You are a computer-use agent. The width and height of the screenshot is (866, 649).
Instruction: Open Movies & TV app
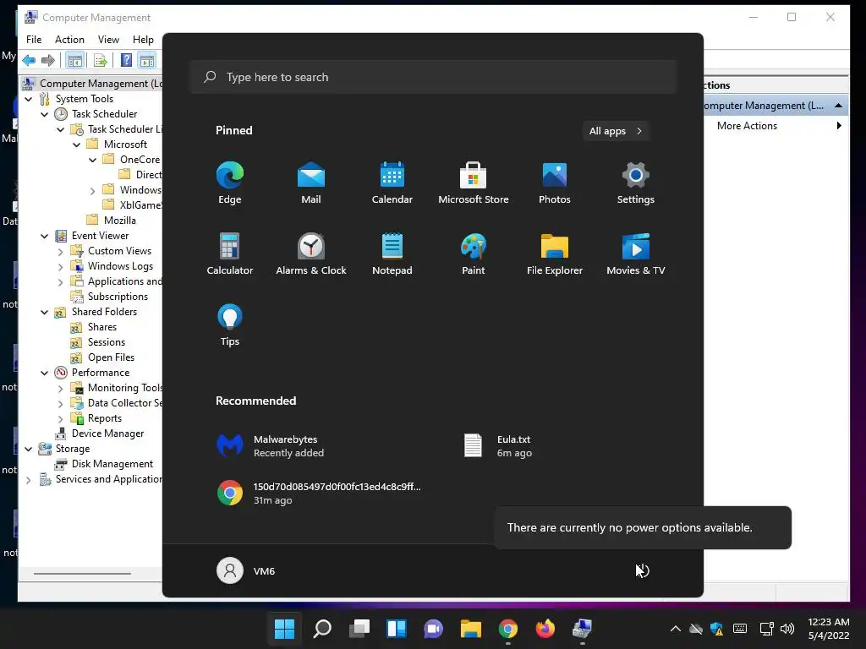(636, 254)
